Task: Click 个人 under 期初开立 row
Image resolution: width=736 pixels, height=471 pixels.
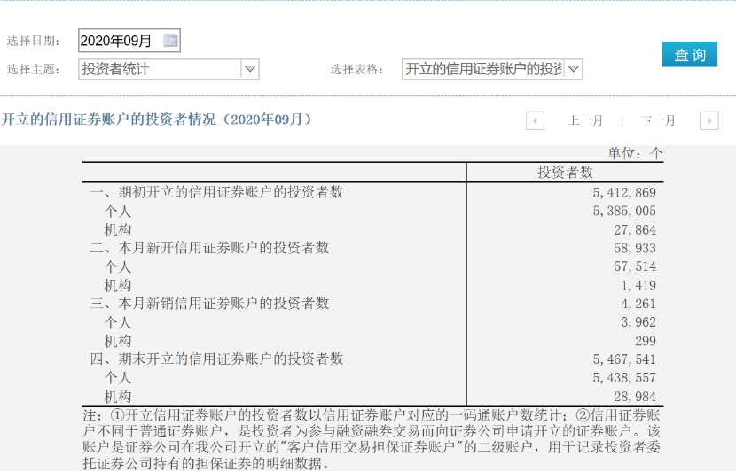Action: 117,211
